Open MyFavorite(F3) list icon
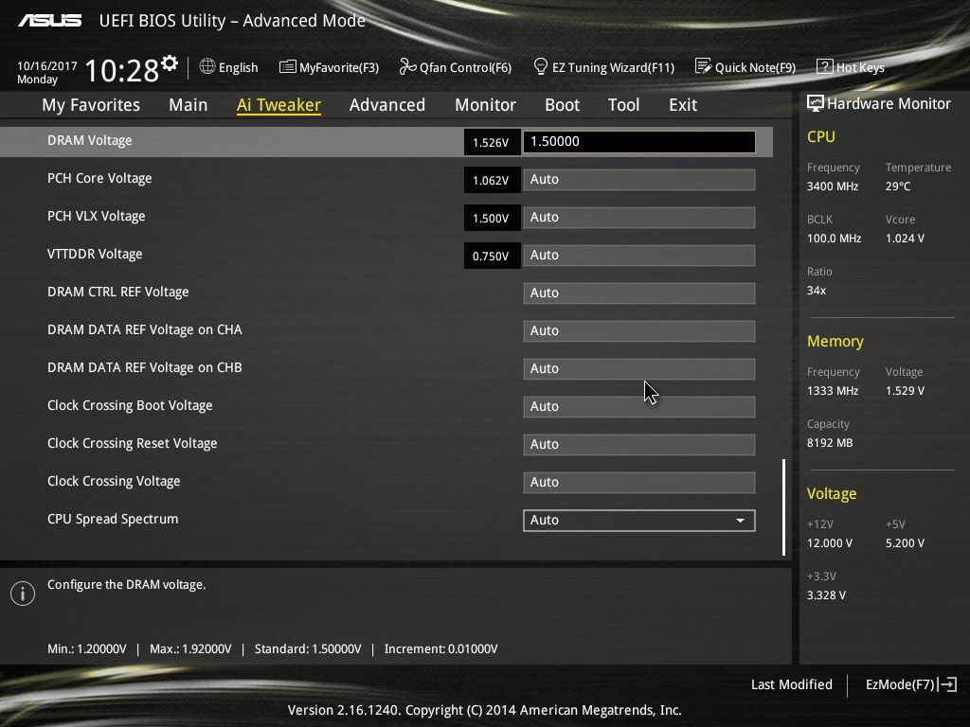The width and height of the screenshot is (970, 727). point(288,67)
